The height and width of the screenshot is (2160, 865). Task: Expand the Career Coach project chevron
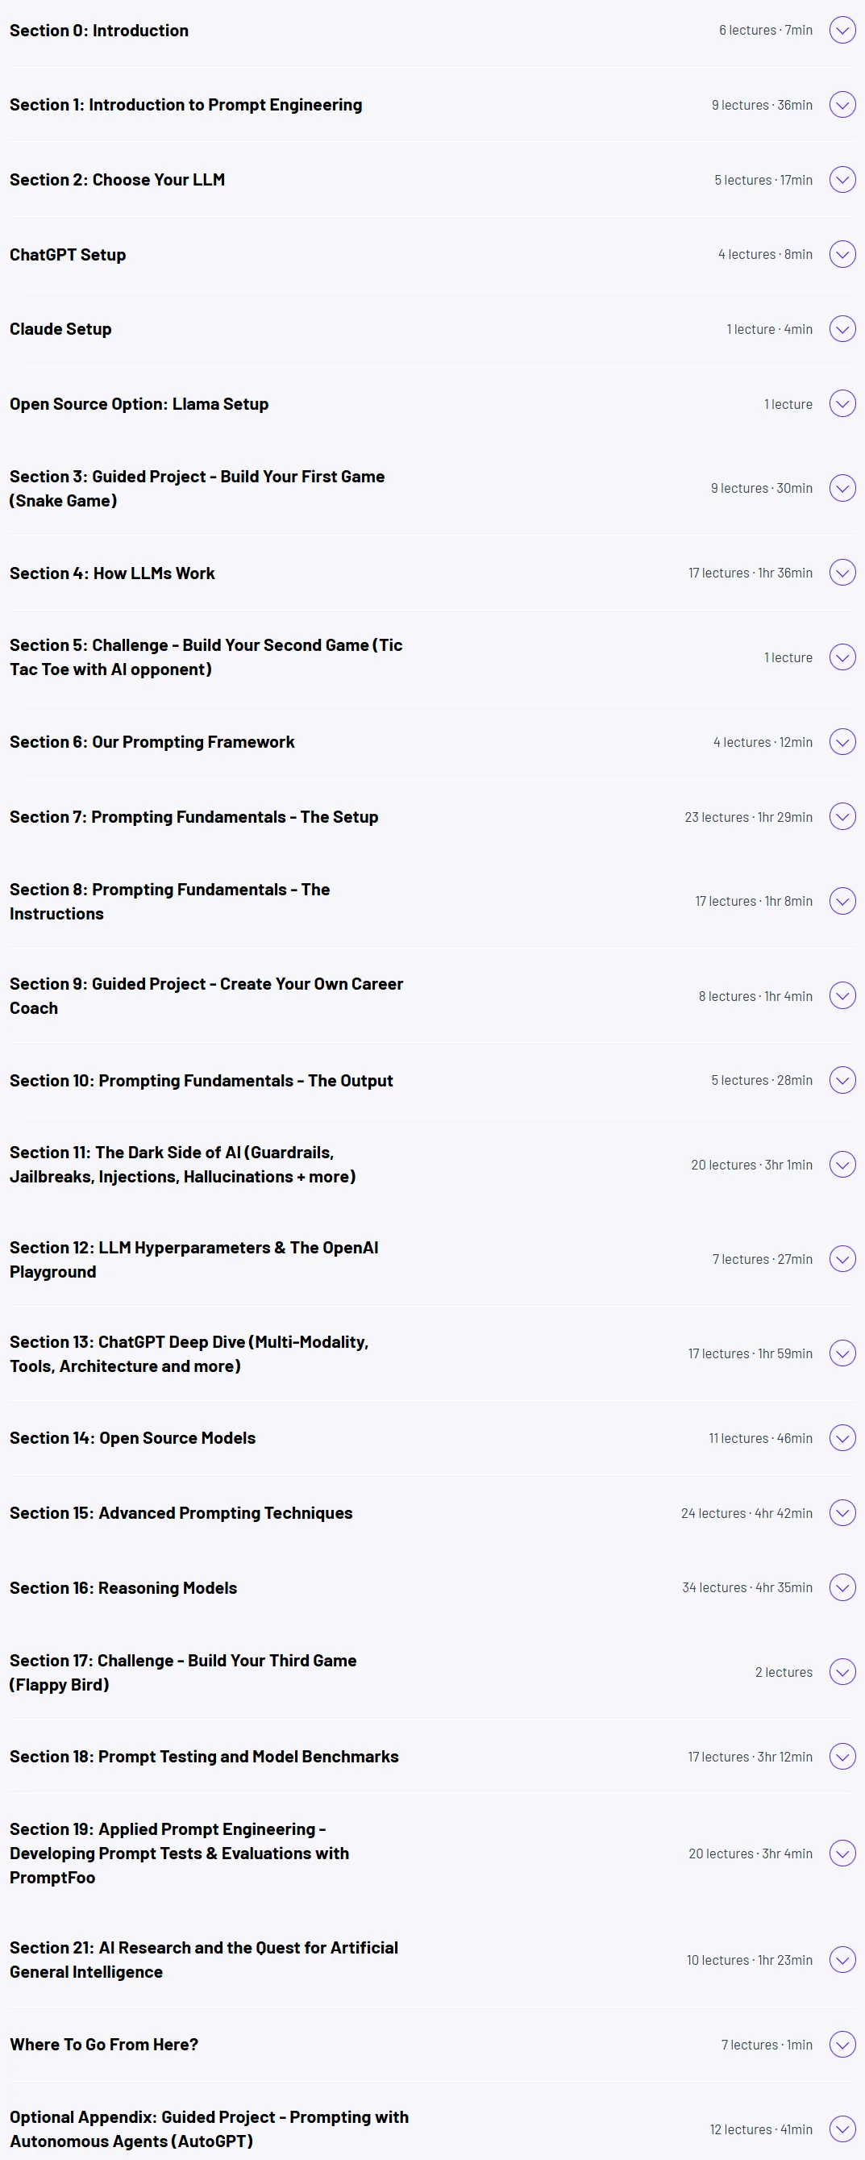click(x=842, y=996)
